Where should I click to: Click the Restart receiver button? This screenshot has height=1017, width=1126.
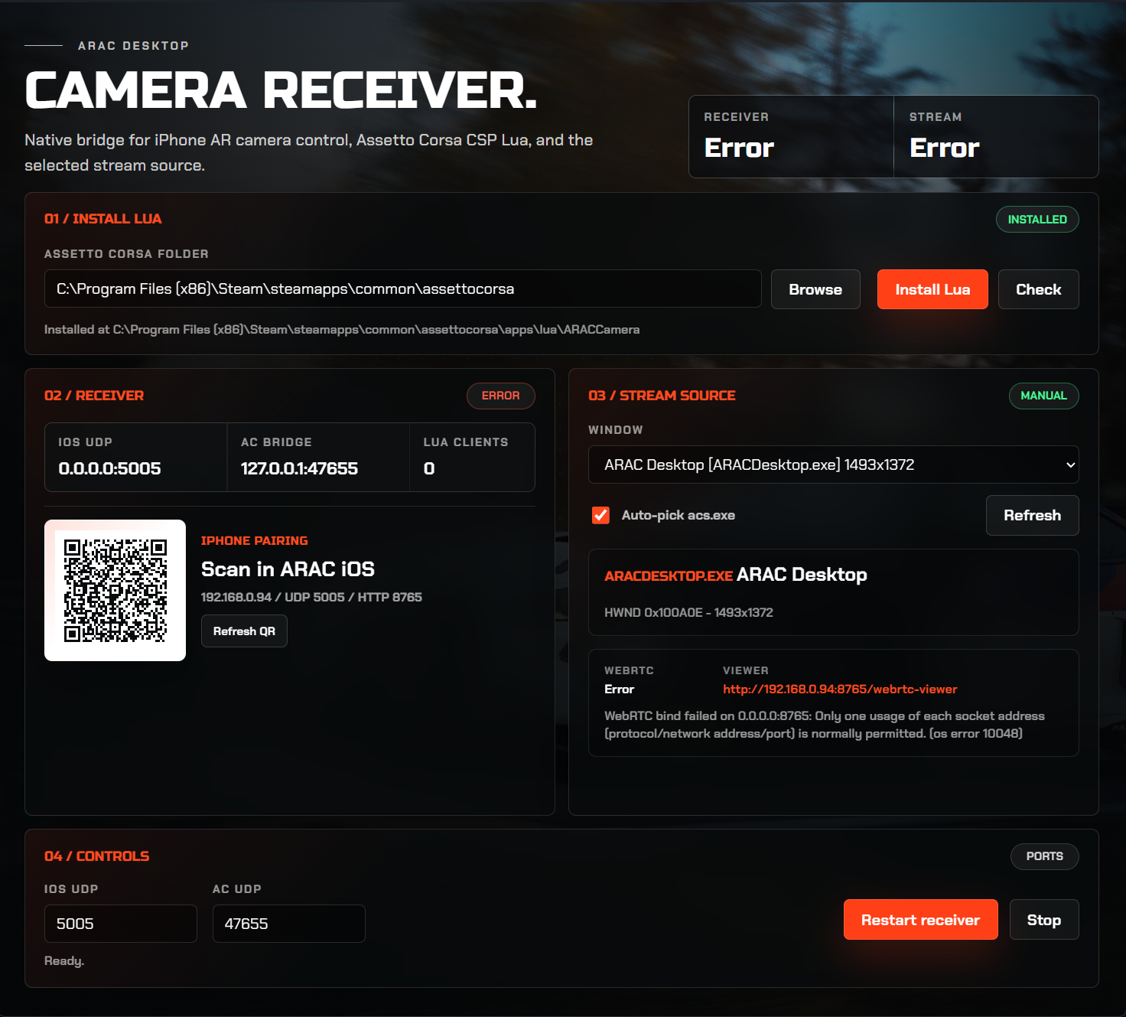pos(920,920)
